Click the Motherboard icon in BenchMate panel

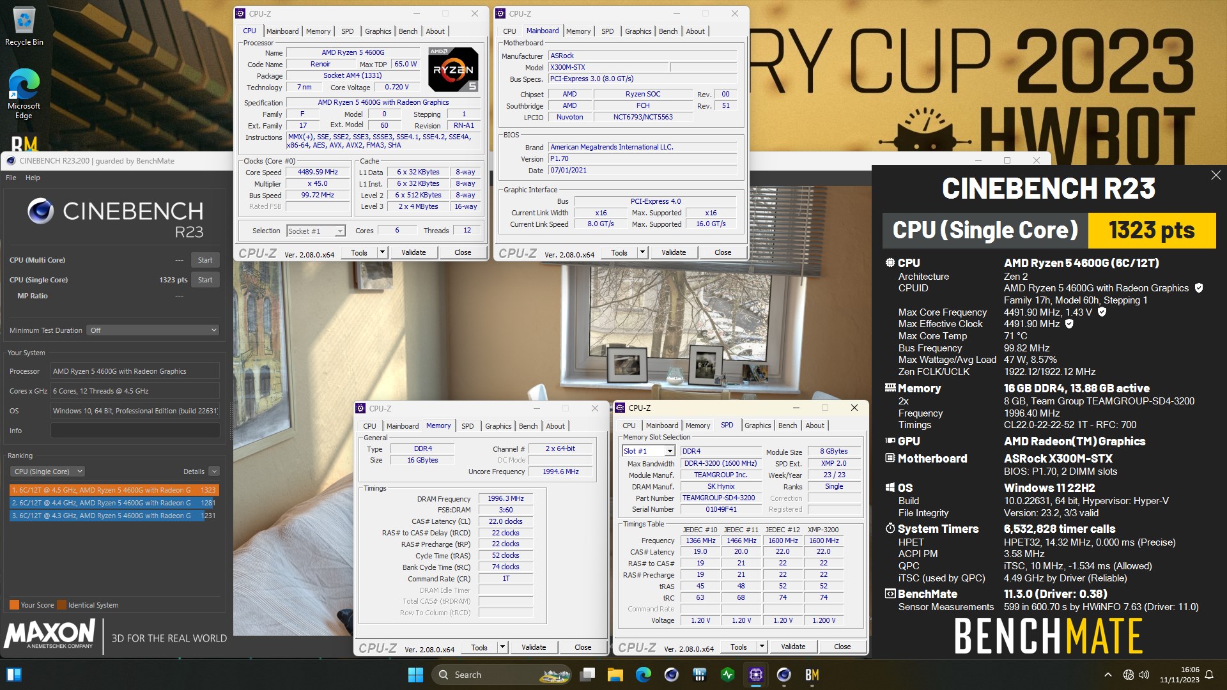tap(890, 458)
